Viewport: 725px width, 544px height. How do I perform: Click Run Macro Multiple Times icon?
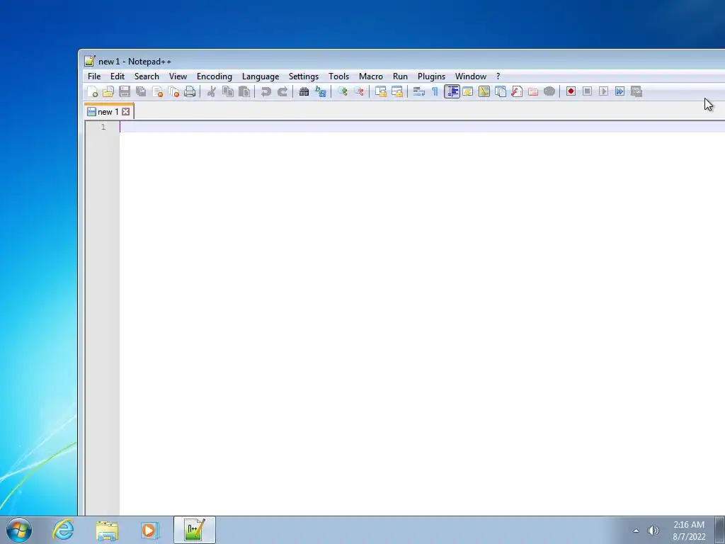(620, 91)
